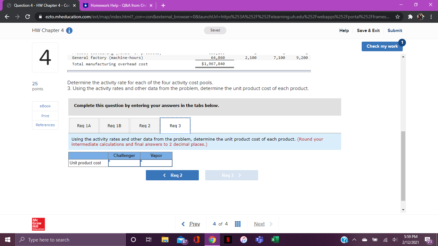438x246 pixels.
Task: Click the McGraw Hill Education logo
Action: tap(38, 224)
